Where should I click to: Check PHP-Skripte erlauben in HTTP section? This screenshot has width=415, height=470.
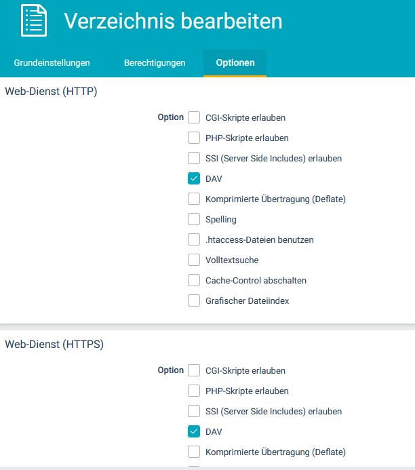(194, 138)
